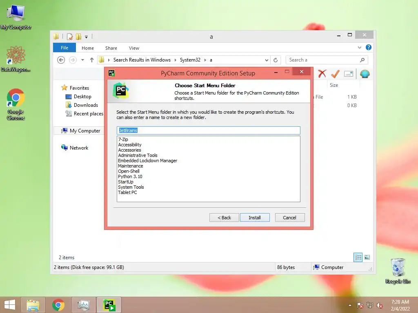Click PyCharm icon in setup title bar
Viewport: 418px width, 313px height.
point(111,73)
